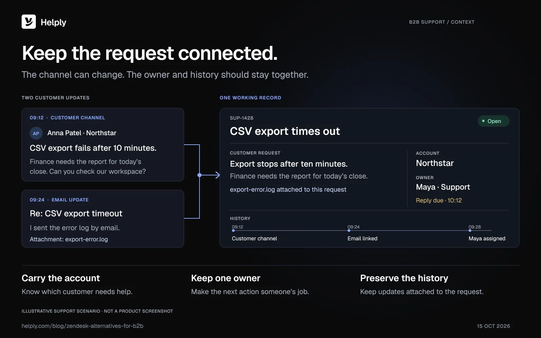Select the 09:12 Customer channel history marker
This screenshot has height=338, width=541.
233,231
